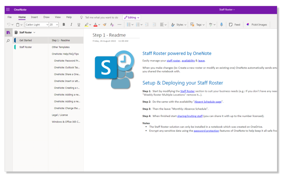285x195 pixels.
Task: Expand the Staff Roster notebook dropdown
Action: (x=25, y=32)
